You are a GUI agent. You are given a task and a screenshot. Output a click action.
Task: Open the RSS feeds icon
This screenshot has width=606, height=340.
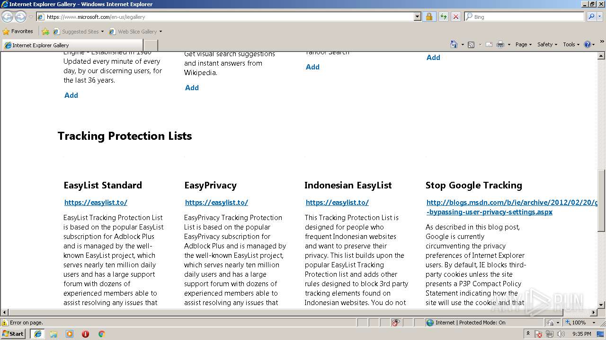click(471, 44)
